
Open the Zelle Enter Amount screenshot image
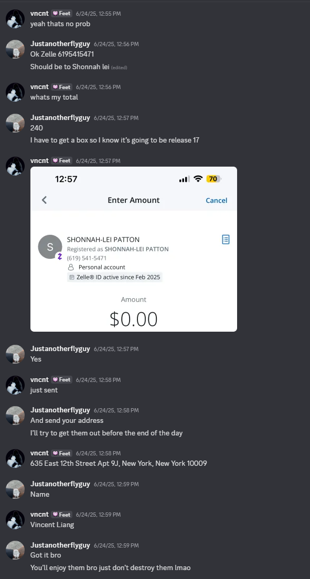pyautogui.click(x=134, y=249)
